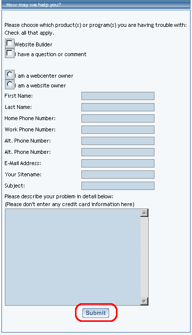Click the text area scroll down arrow

click(144, 301)
